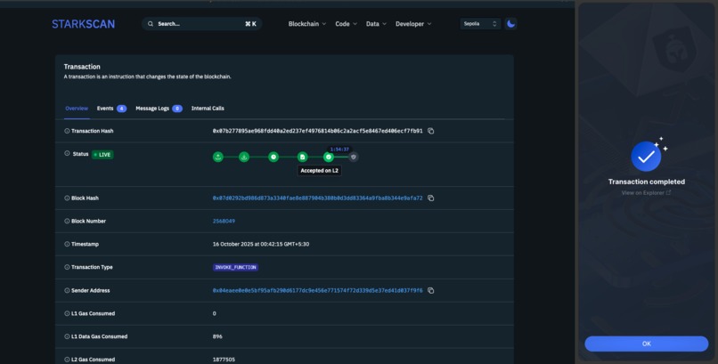
Task: Copy the transaction hash
Action: pyautogui.click(x=430, y=131)
